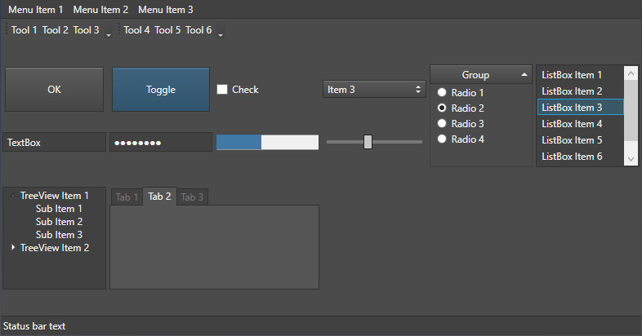Click the second toolbar grip handle

point(118,29)
